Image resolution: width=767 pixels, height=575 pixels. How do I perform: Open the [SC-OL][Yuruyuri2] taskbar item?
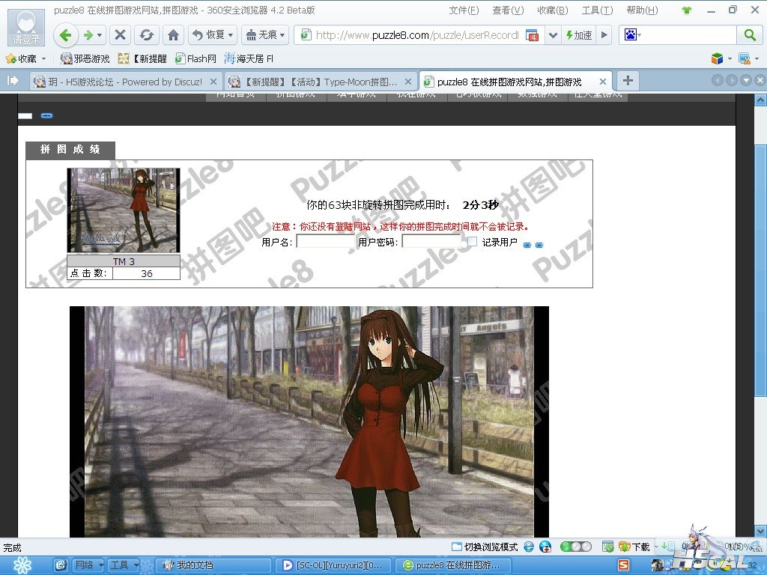click(335, 565)
